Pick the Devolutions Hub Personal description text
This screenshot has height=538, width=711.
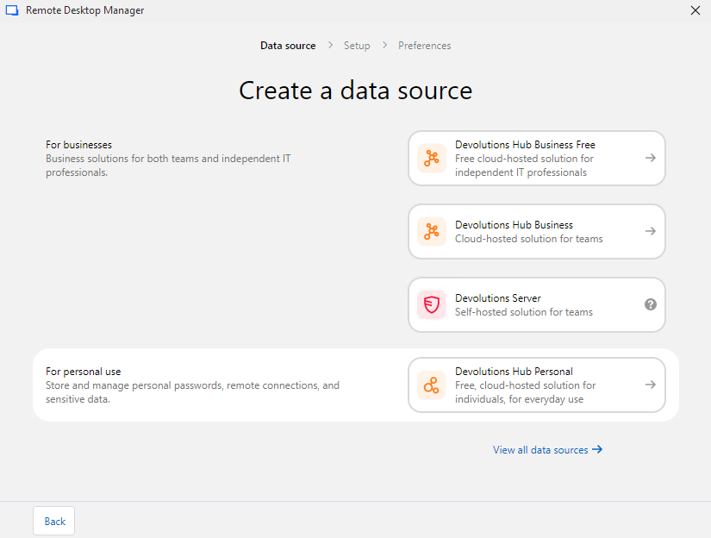[x=525, y=392]
